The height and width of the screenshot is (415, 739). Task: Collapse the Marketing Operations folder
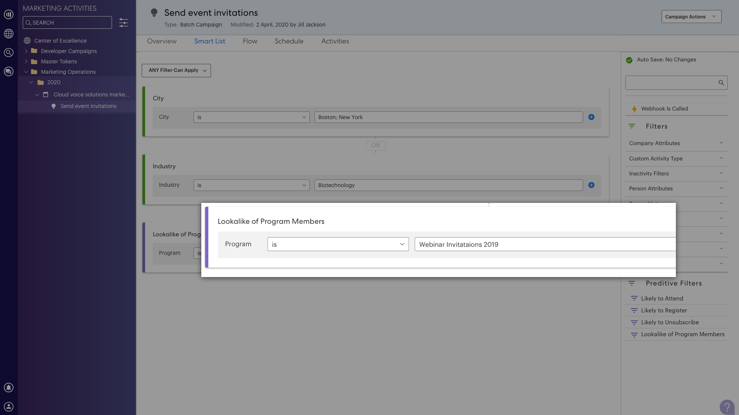(26, 72)
